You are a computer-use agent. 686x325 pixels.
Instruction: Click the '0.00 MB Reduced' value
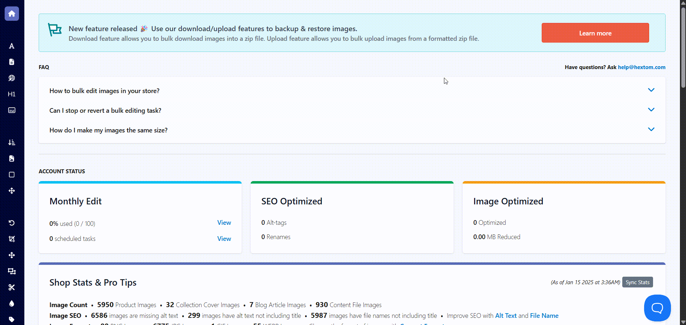(497, 237)
